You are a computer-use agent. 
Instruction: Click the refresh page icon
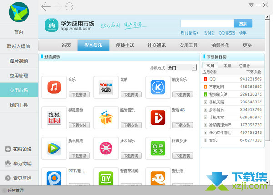coord(69,7)
